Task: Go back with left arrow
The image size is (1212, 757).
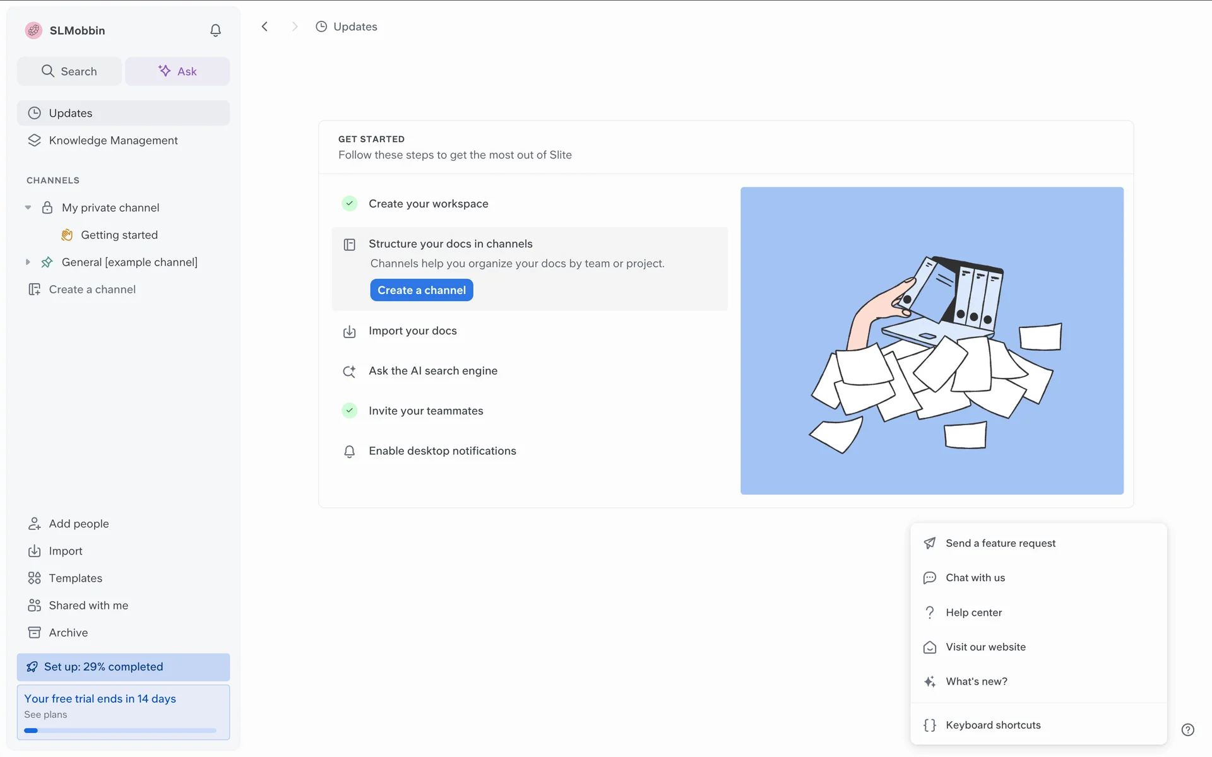Action: 264,26
